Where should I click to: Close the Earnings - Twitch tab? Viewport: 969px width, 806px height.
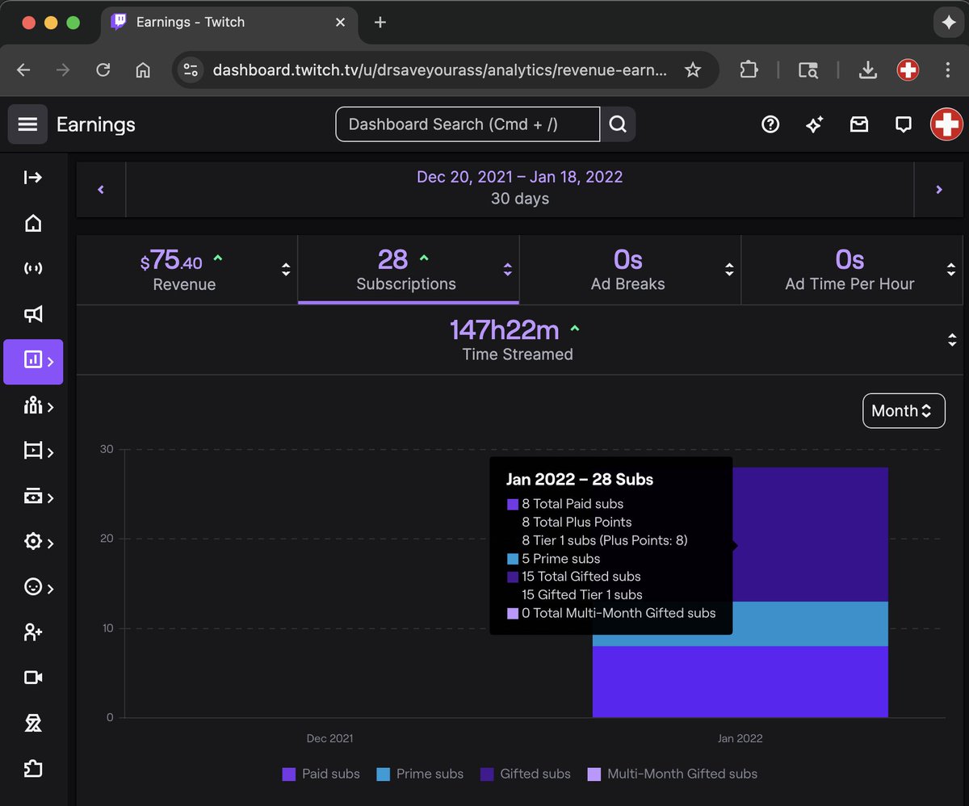tap(341, 22)
